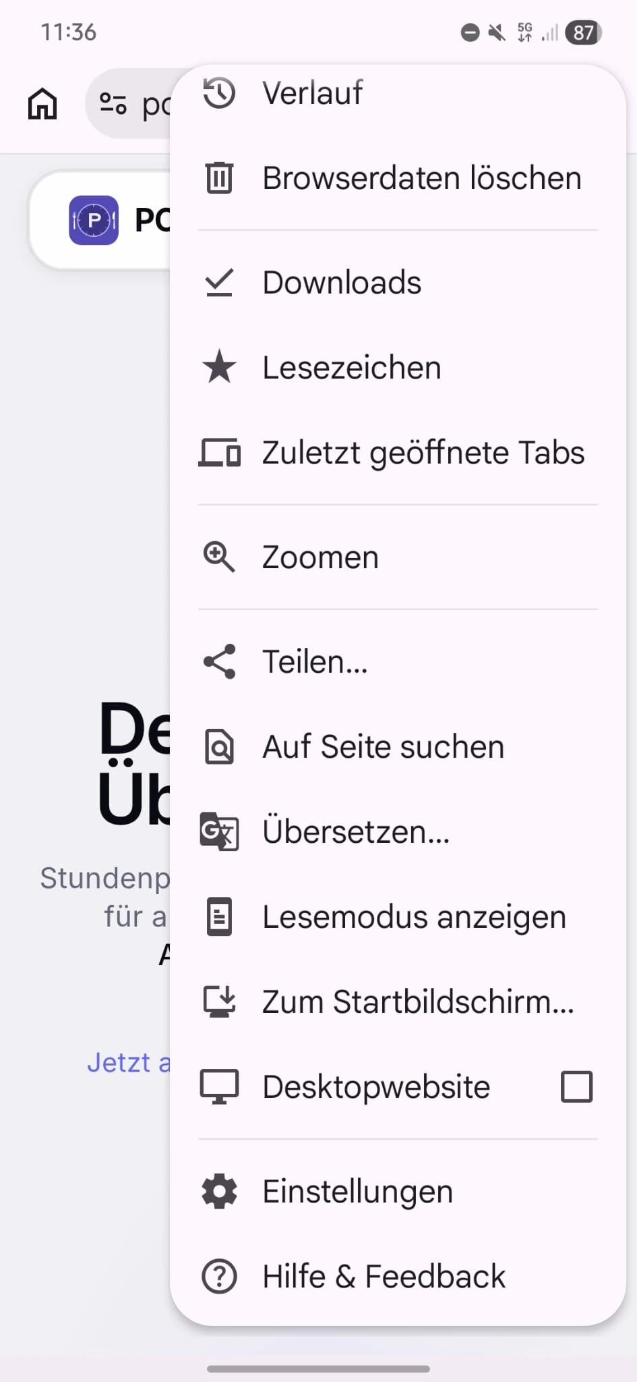Open Hilfe & Feedback
Screen dimensions: 637x1382
398,1277
